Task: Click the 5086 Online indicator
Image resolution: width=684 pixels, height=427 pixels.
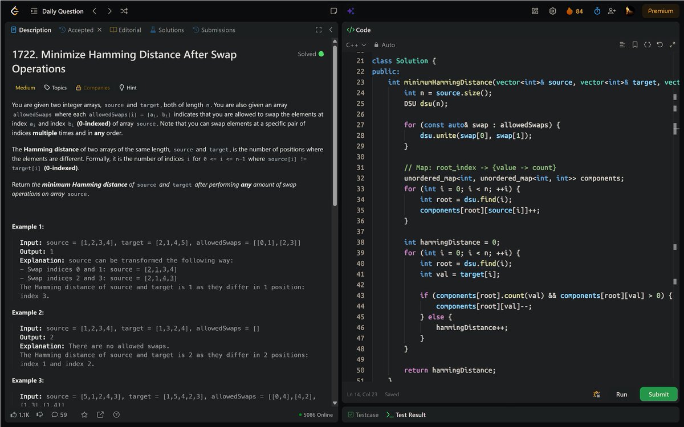Action: (316, 414)
